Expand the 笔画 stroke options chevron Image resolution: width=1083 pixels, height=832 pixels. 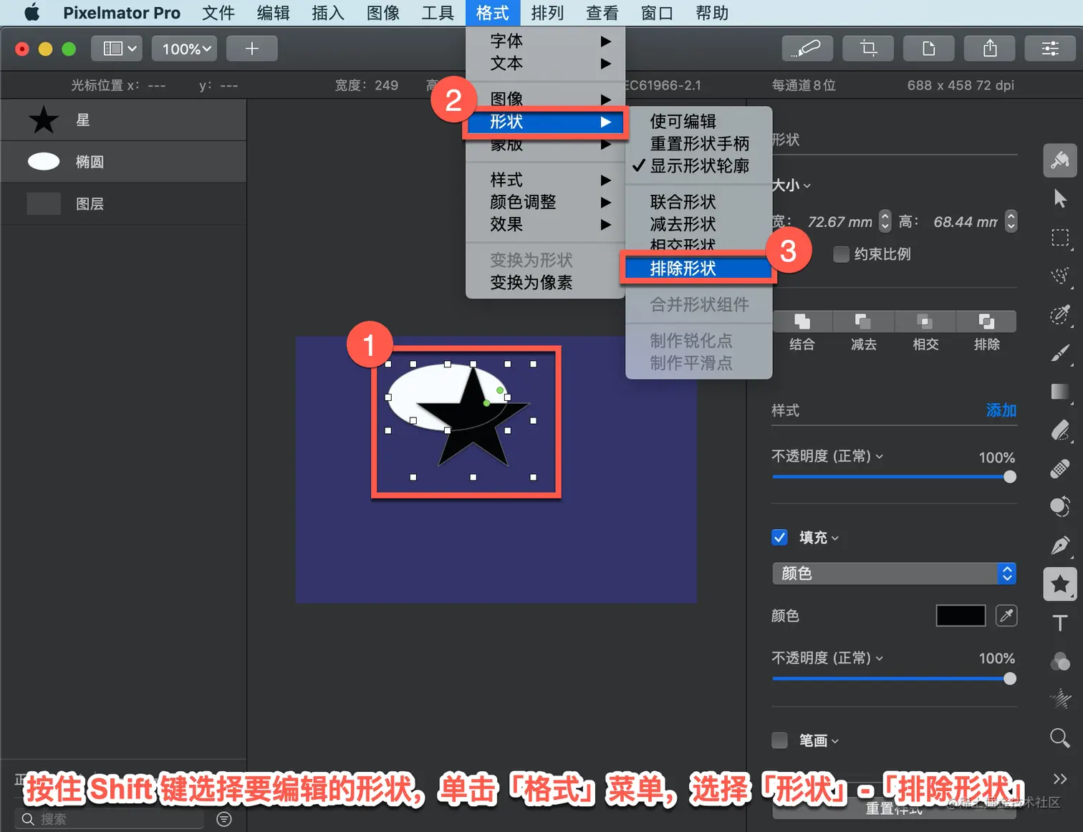835,741
